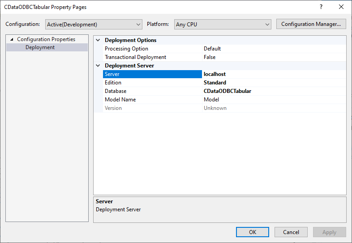Edit the CDataODBCTabular database value
The height and width of the screenshot is (243, 352).
tap(273, 91)
